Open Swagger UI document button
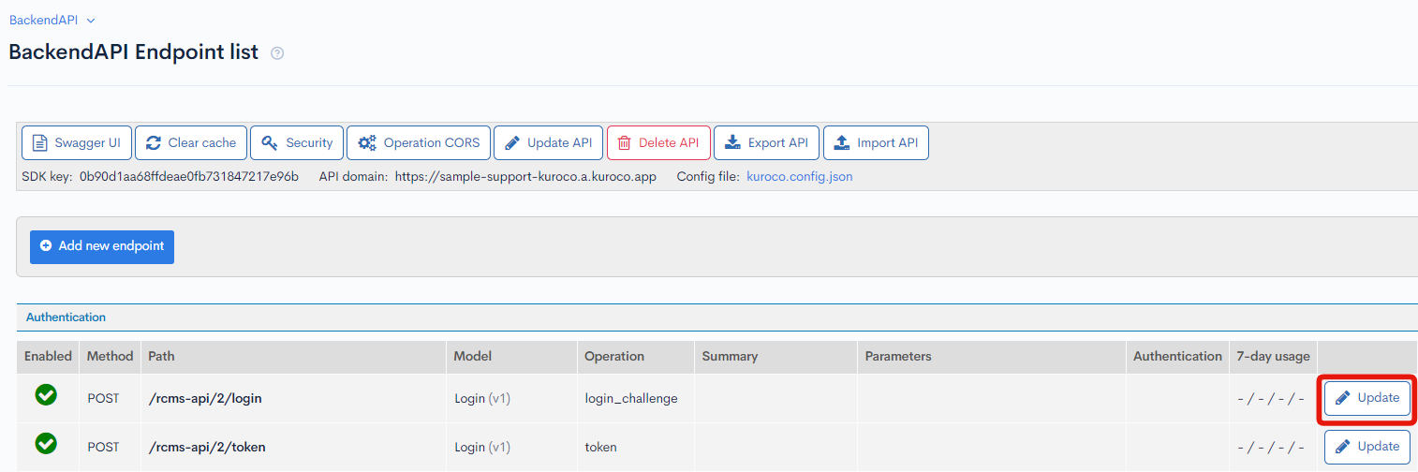The image size is (1418, 472). 77,143
